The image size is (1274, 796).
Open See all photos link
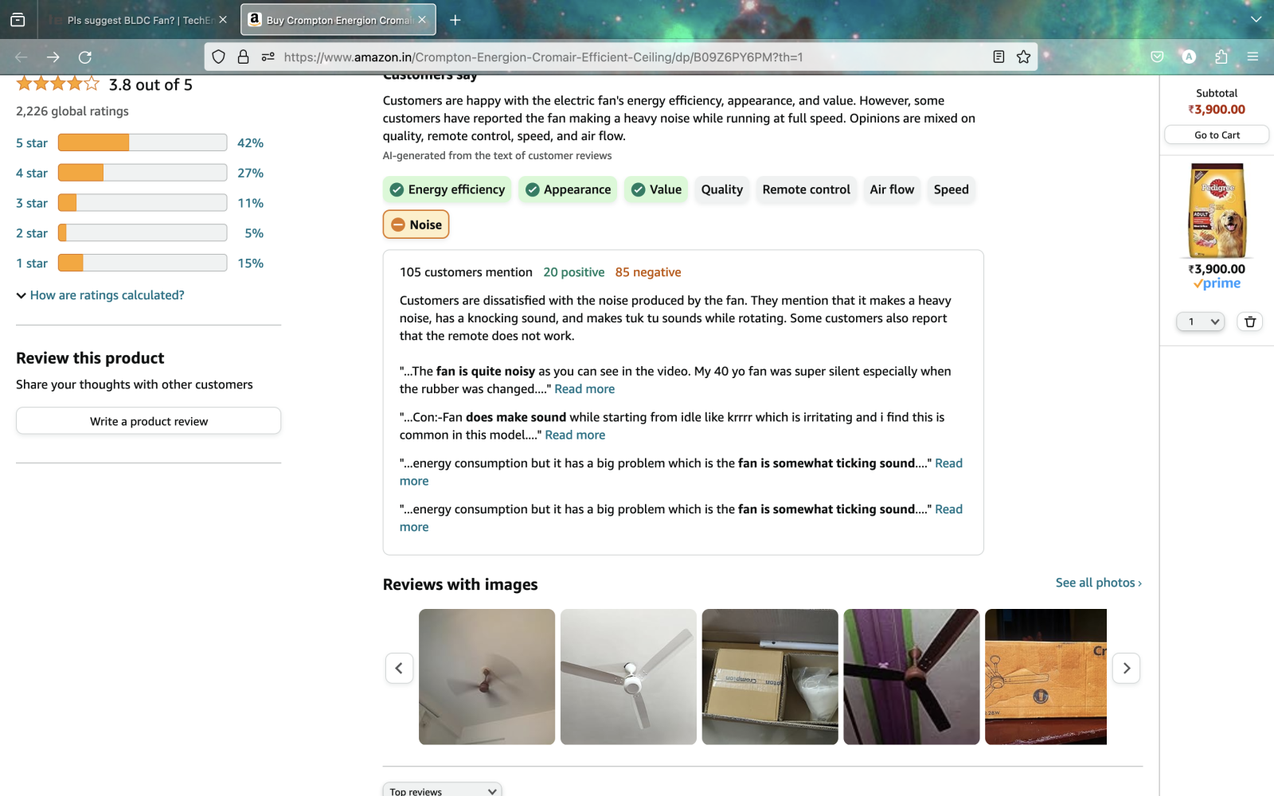point(1099,583)
